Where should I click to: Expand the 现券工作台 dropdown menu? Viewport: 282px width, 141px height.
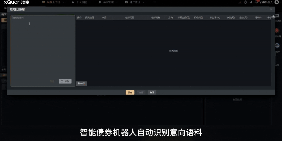53,2
